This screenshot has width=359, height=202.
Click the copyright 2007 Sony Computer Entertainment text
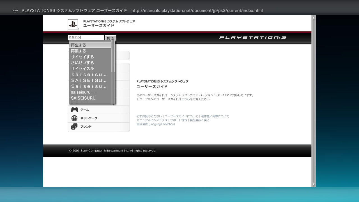click(112, 151)
